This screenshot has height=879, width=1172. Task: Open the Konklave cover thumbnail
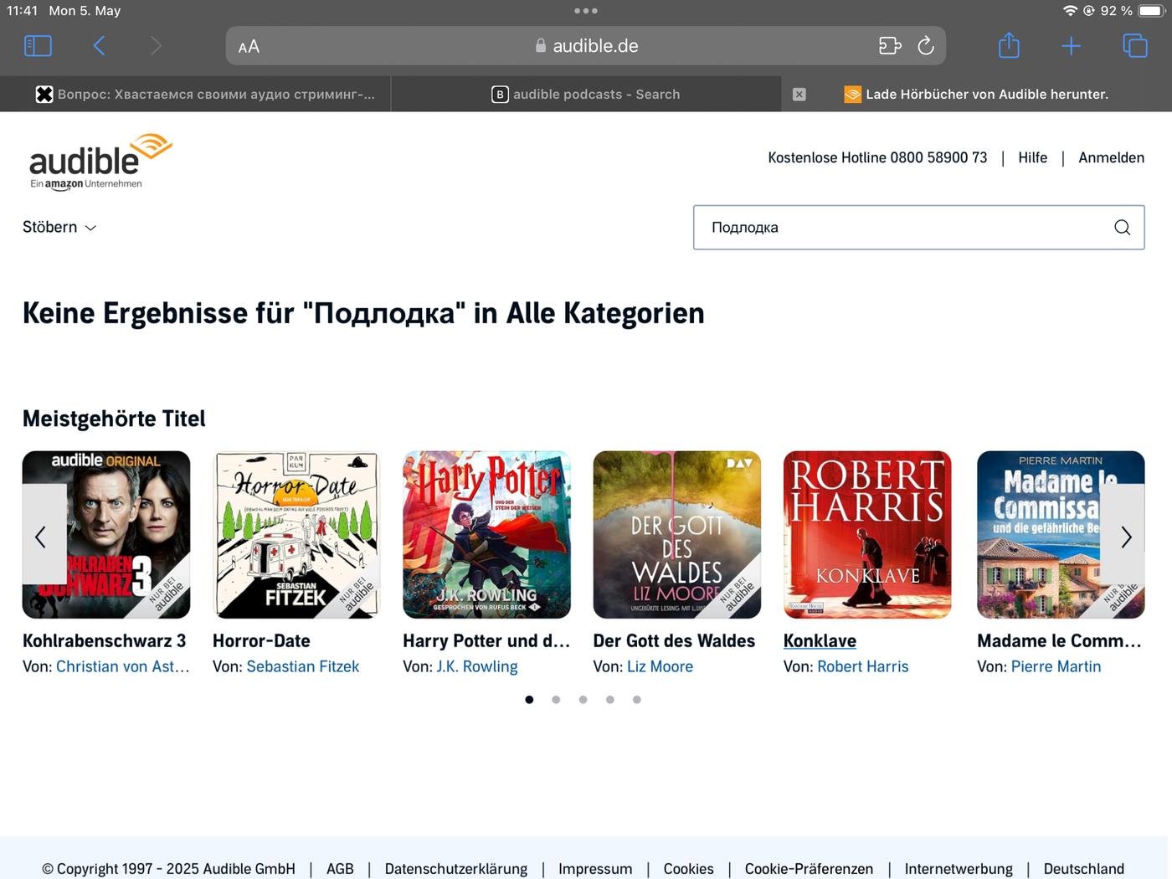(867, 535)
